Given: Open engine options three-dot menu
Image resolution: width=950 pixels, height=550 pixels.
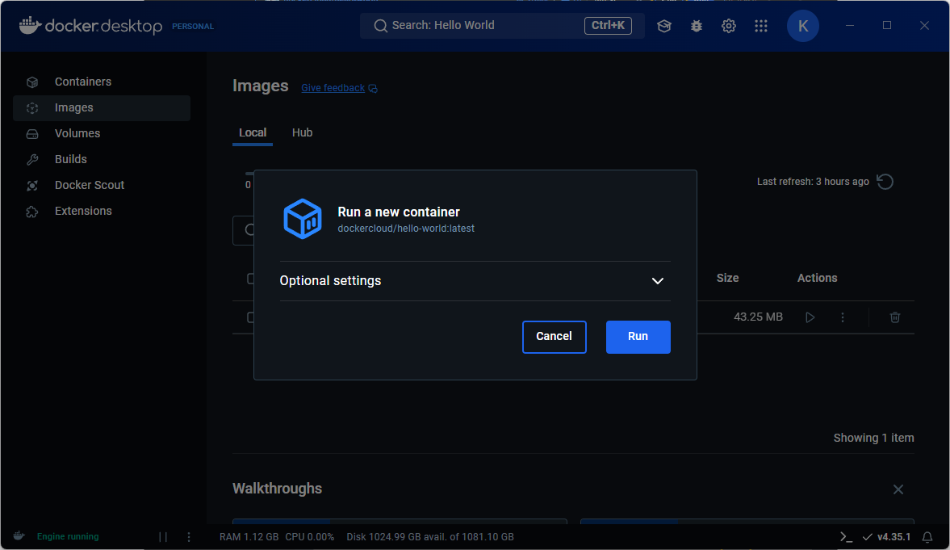Looking at the screenshot, I should click(188, 536).
